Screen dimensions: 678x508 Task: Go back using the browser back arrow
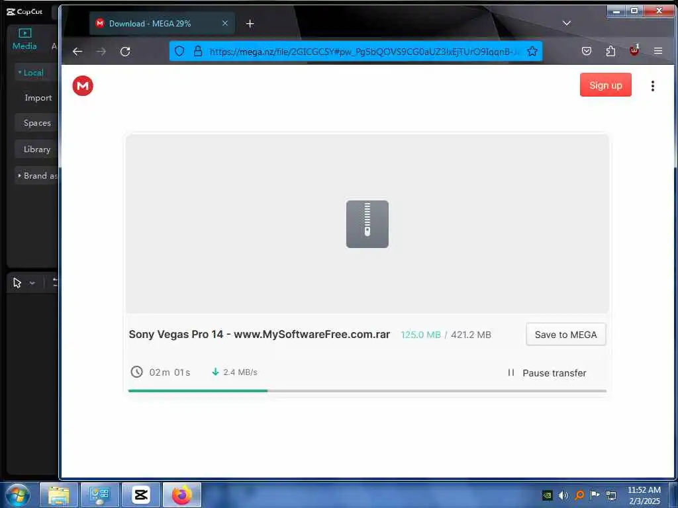click(77, 52)
